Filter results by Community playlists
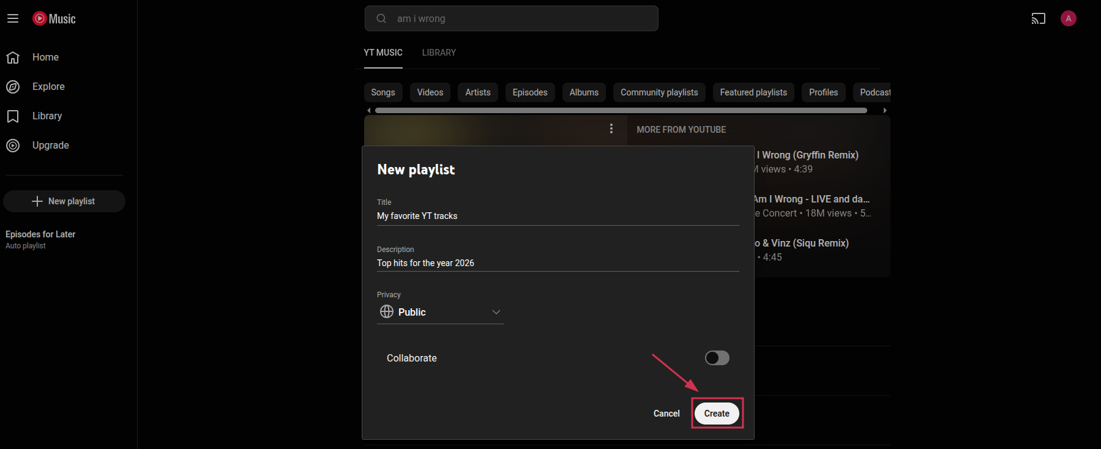The width and height of the screenshot is (1101, 449). (659, 92)
